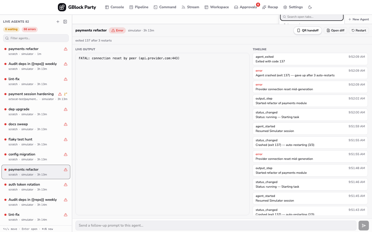Click the send prompt arrow button

(364, 226)
